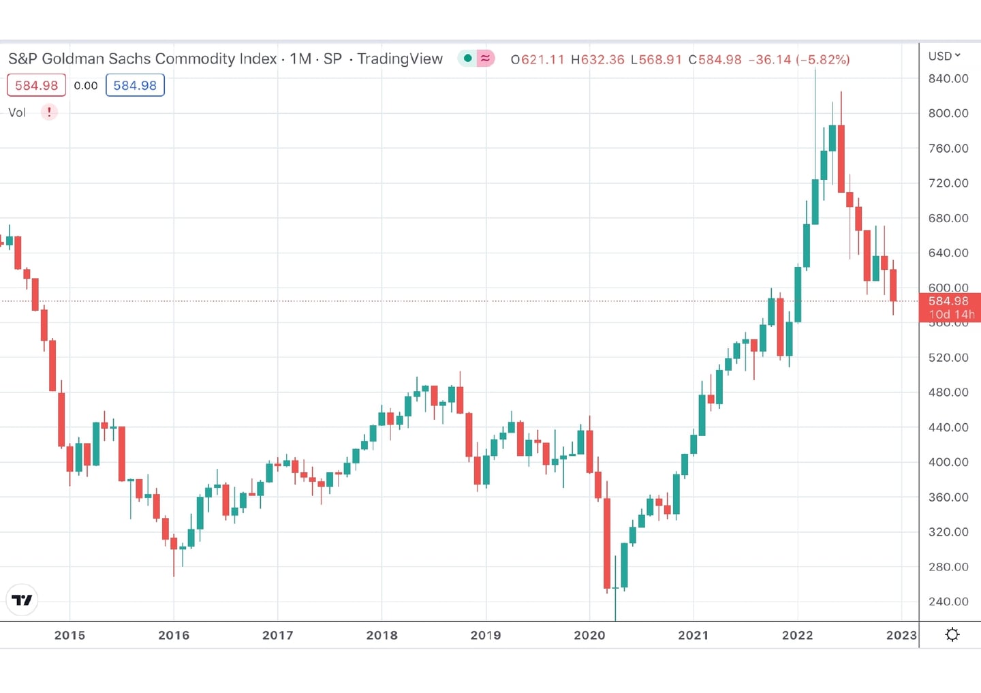
Task: Open the chart settings gear
Action: (952, 634)
